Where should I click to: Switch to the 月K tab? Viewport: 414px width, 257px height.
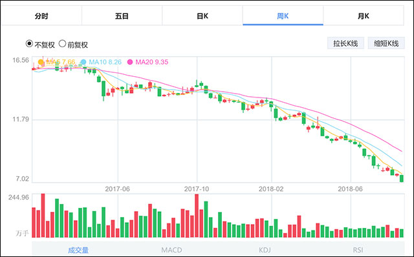coord(364,16)
